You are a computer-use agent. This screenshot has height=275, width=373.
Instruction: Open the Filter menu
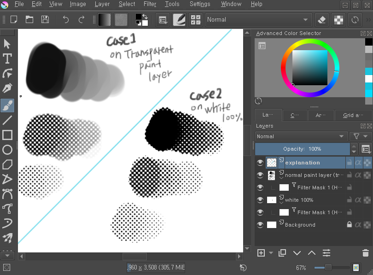(x=150, y=4)
